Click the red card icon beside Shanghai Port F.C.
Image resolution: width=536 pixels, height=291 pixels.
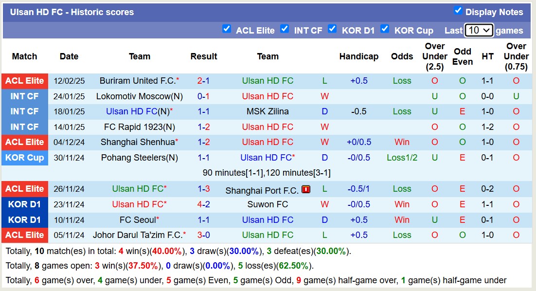coord(306,189)
